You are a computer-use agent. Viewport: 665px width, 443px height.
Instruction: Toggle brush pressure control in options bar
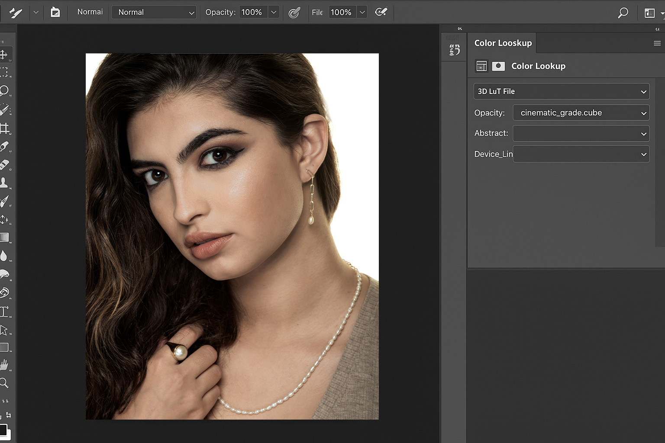coord(295,12)
